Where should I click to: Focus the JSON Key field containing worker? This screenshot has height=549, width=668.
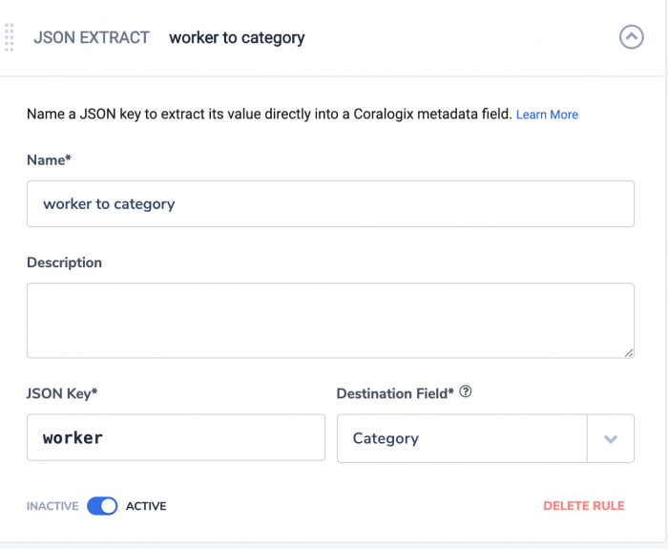point(176,437)
